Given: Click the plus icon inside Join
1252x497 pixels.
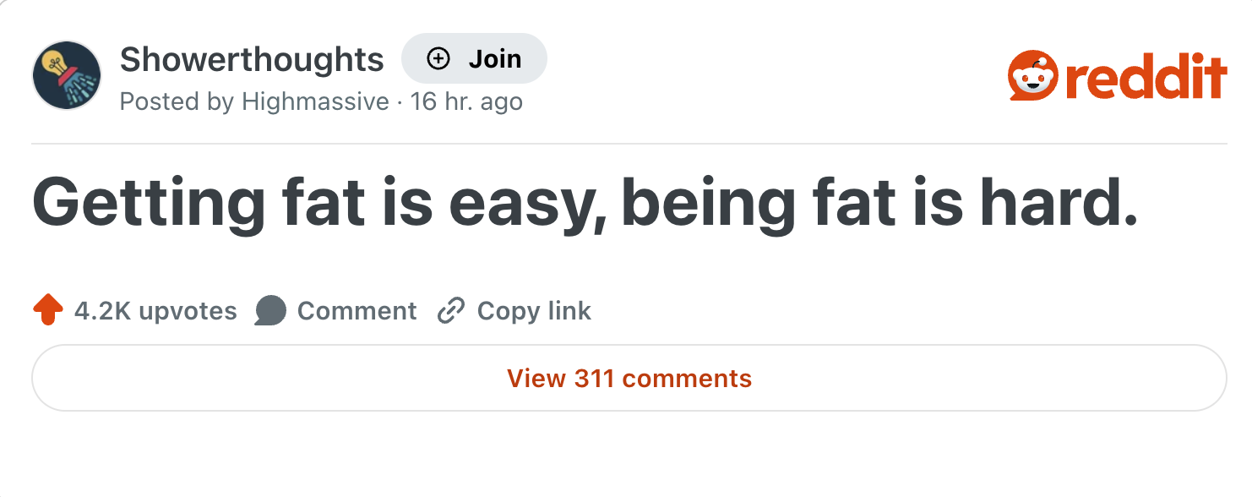Looking at the screenshot, I should click(x=438, y=58).
